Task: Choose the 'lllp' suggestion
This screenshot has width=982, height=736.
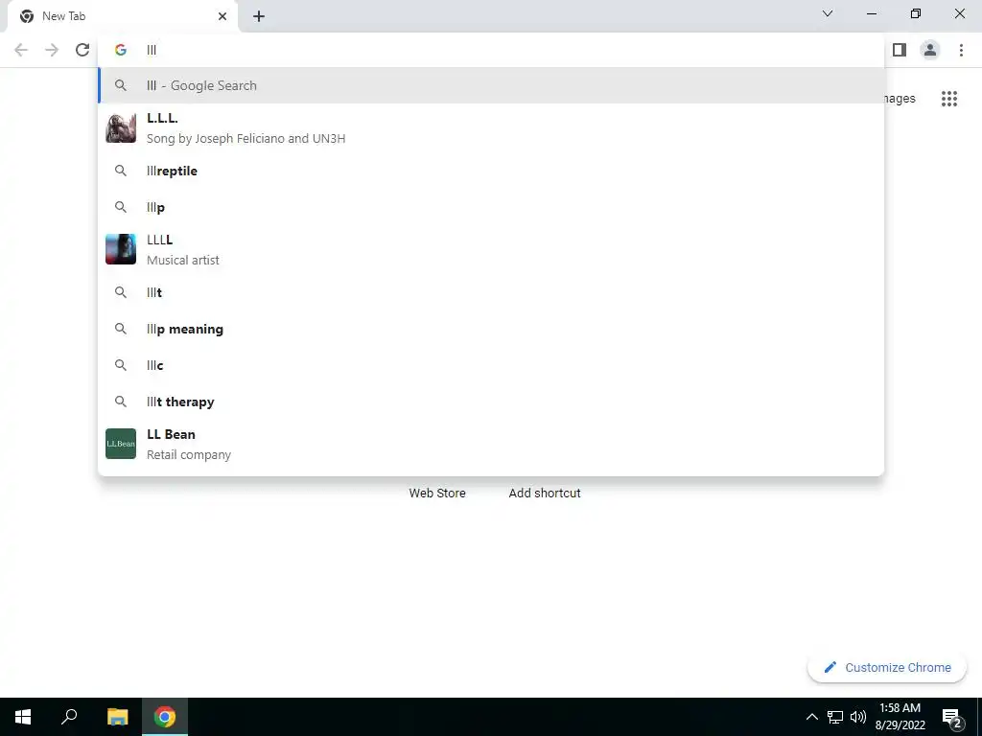Action: pyautogui.click(x=492, y=207)
